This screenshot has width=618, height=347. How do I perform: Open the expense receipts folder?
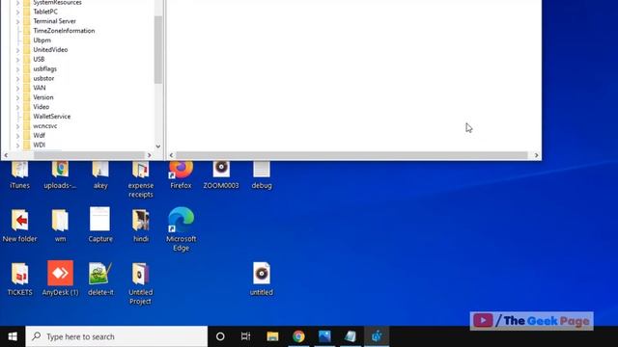[141, 179]
